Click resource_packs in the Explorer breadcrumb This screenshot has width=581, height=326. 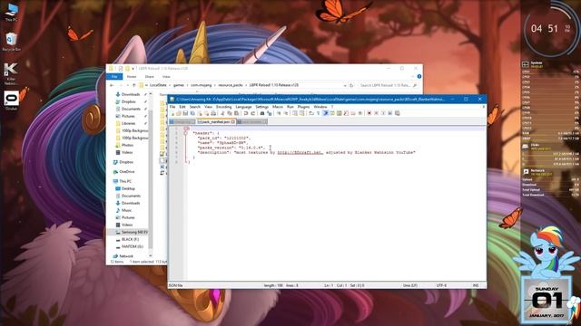point(230,85)
